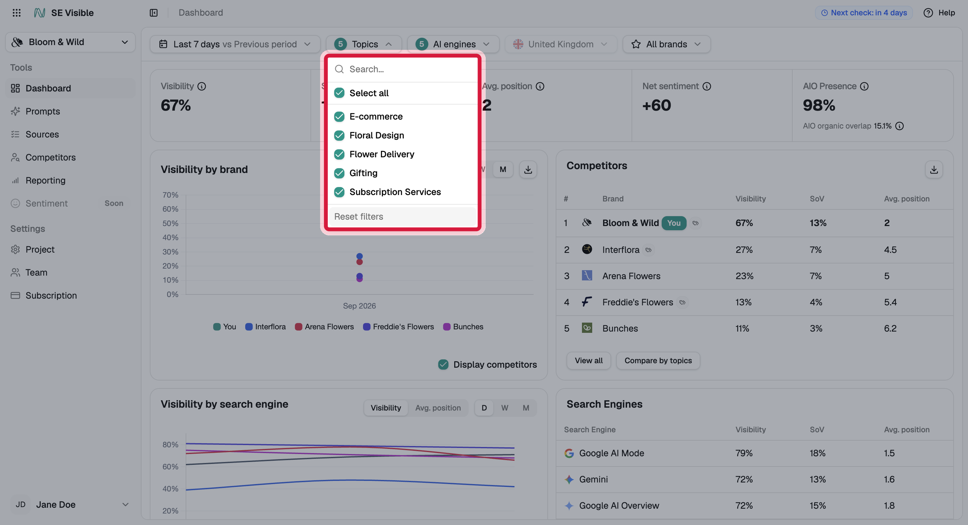Viewport: 968px width, 525px height.
Task: Click Freddie's Flowers brand logo
Action: (587, 302)
